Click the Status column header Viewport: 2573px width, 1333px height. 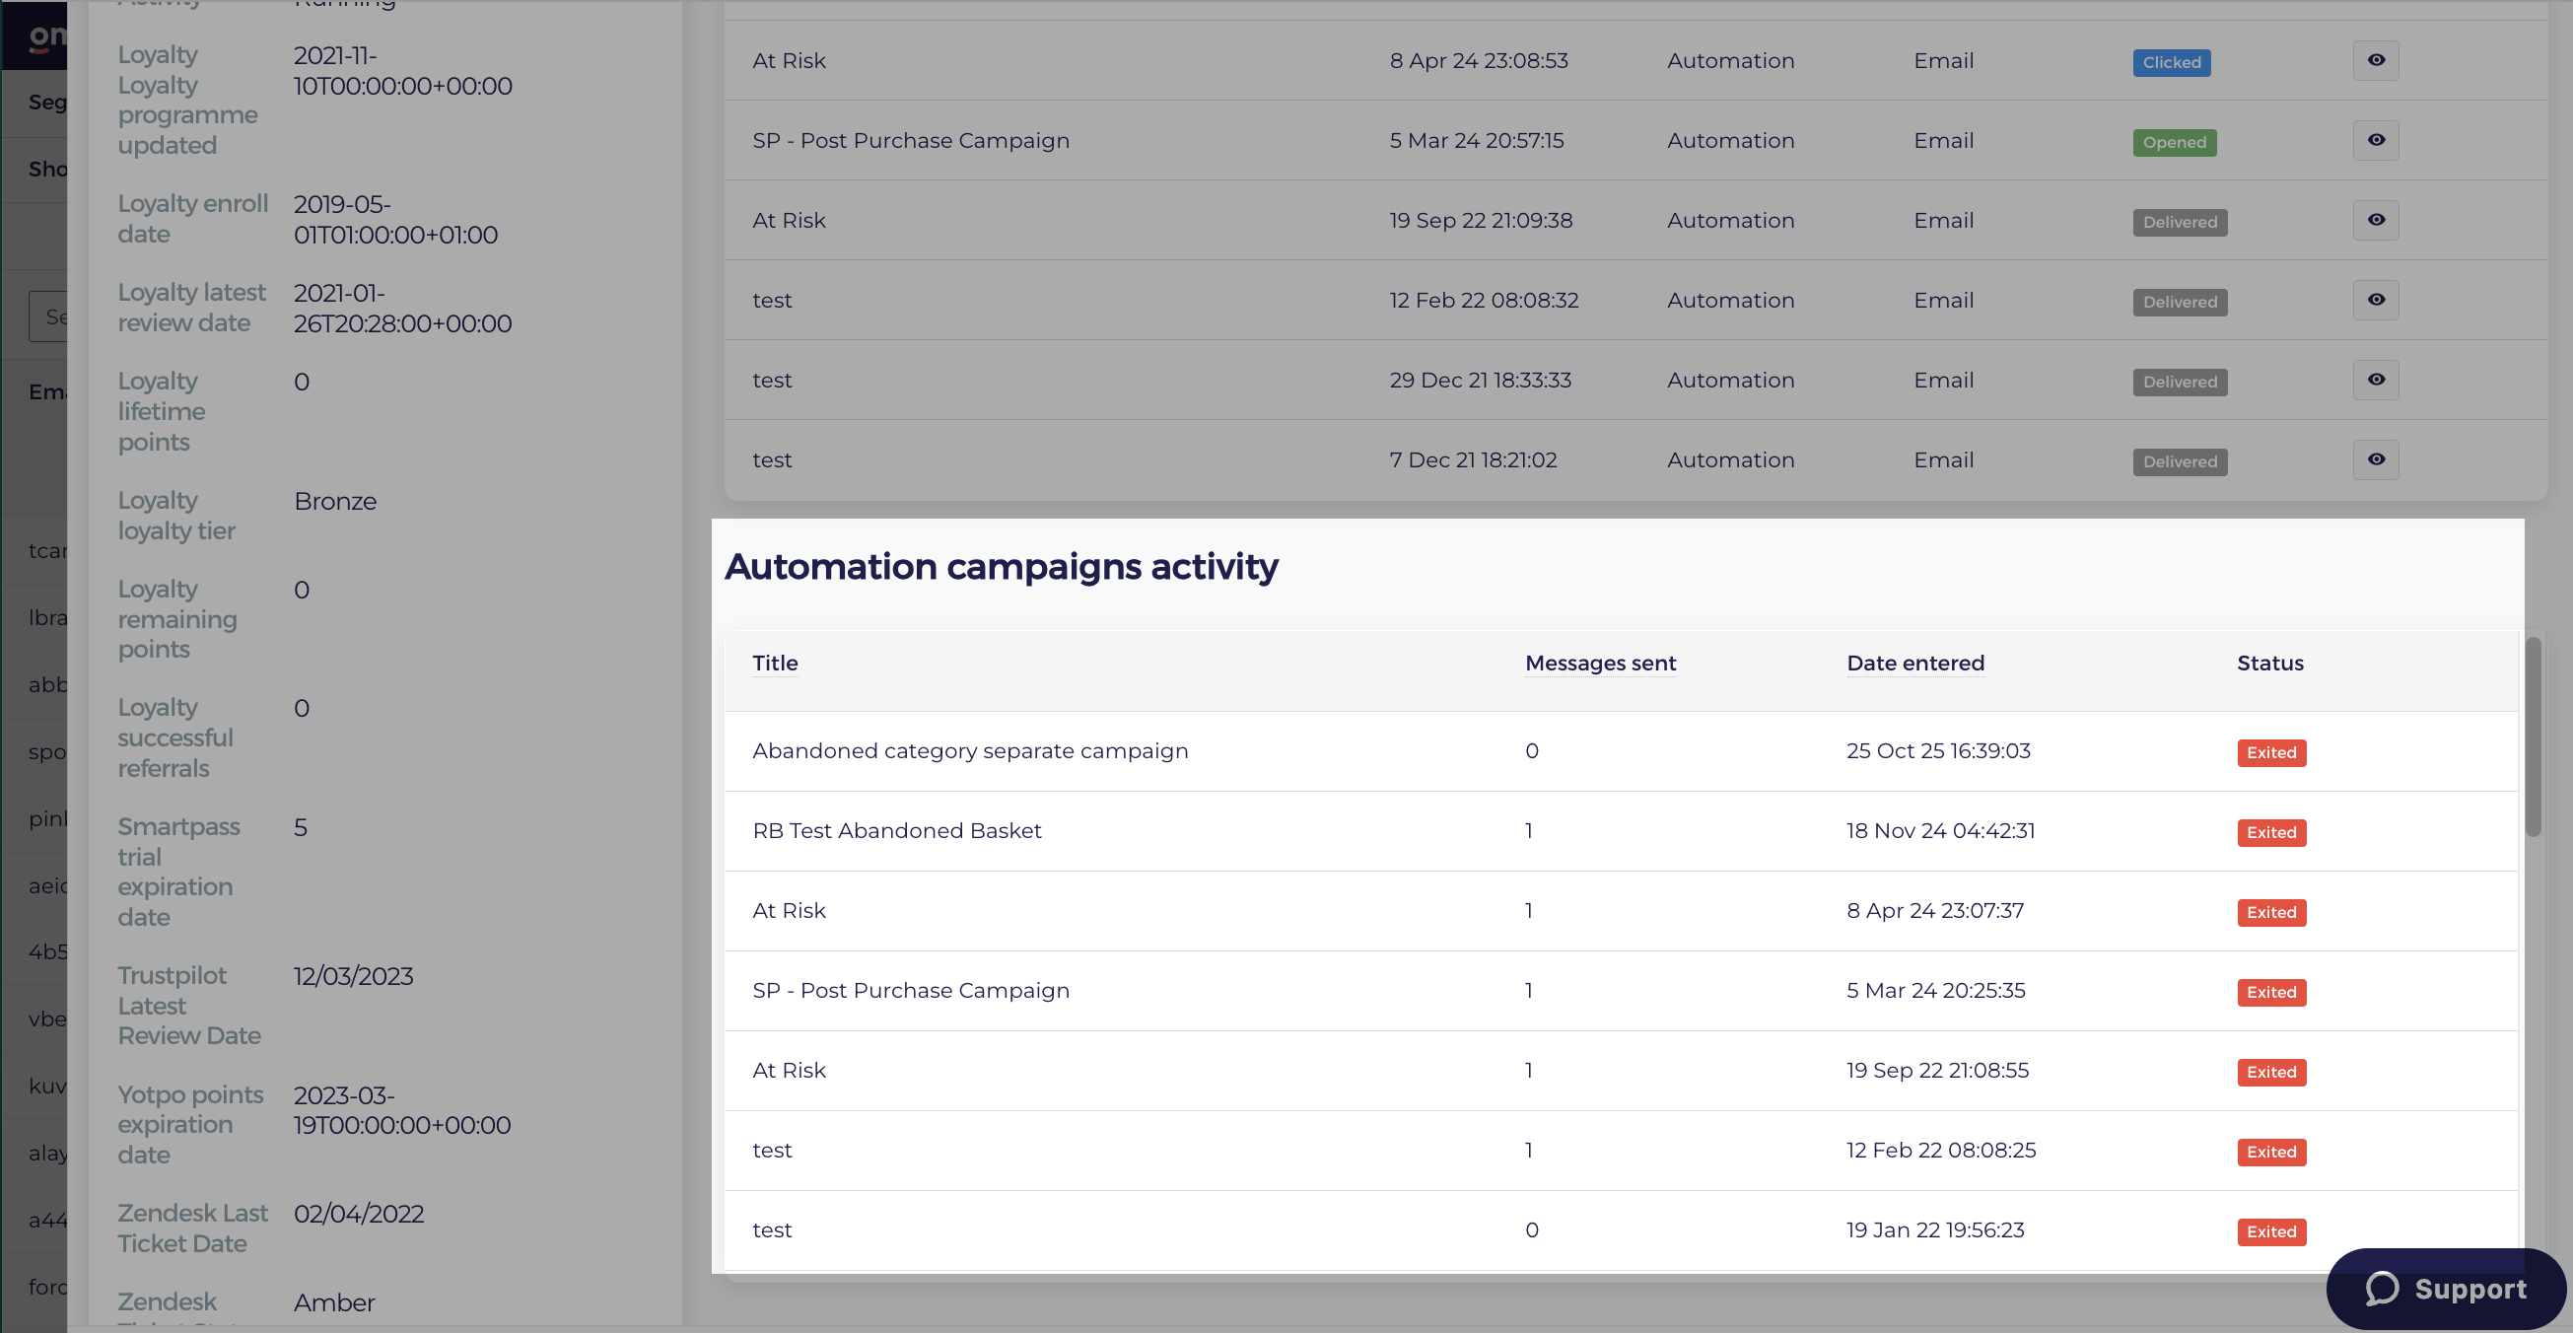pos(2269,663)
